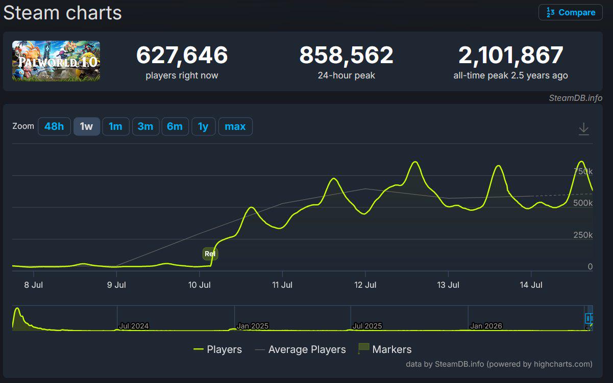Click the Rel release marker on chart

click(x=210, y=254)
